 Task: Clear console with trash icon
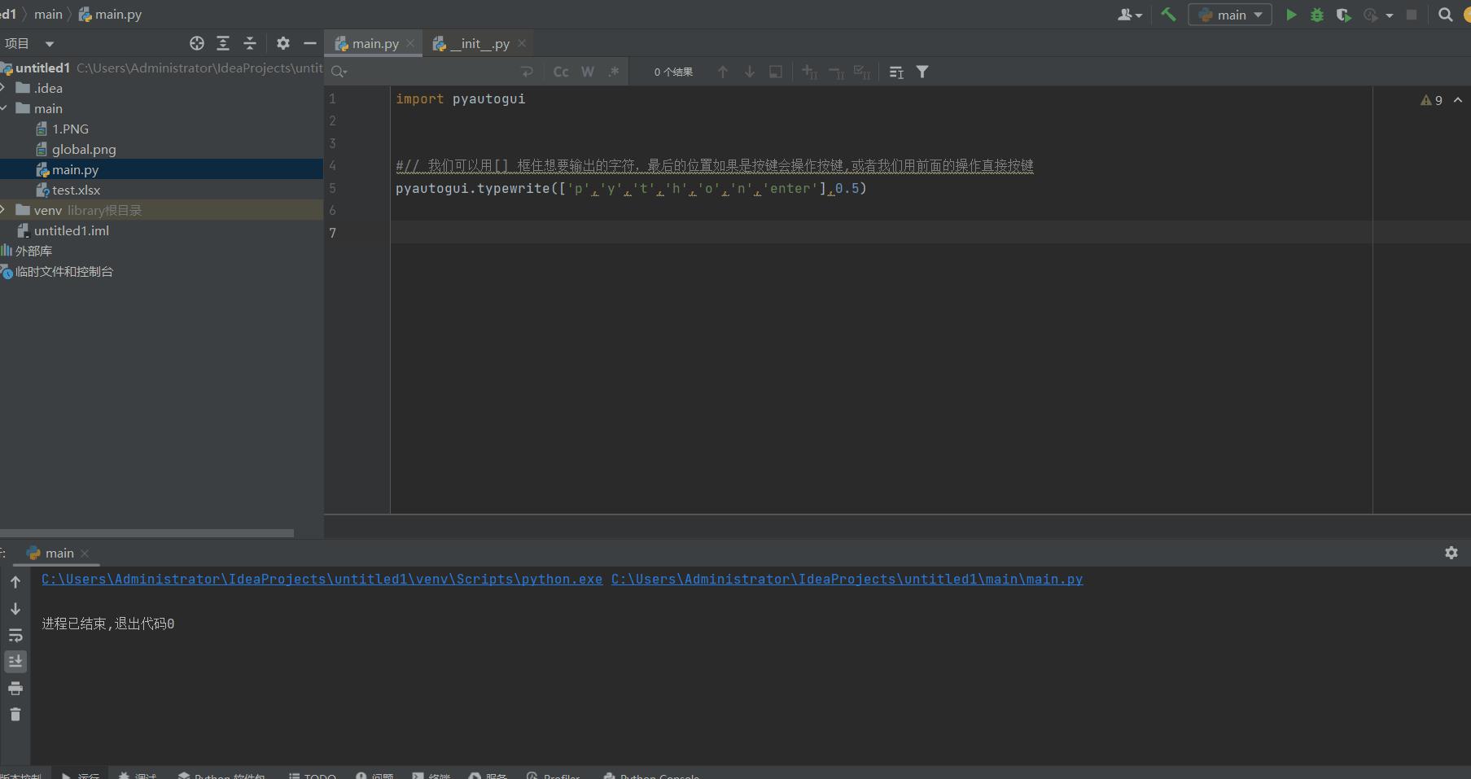click(15, 715)
